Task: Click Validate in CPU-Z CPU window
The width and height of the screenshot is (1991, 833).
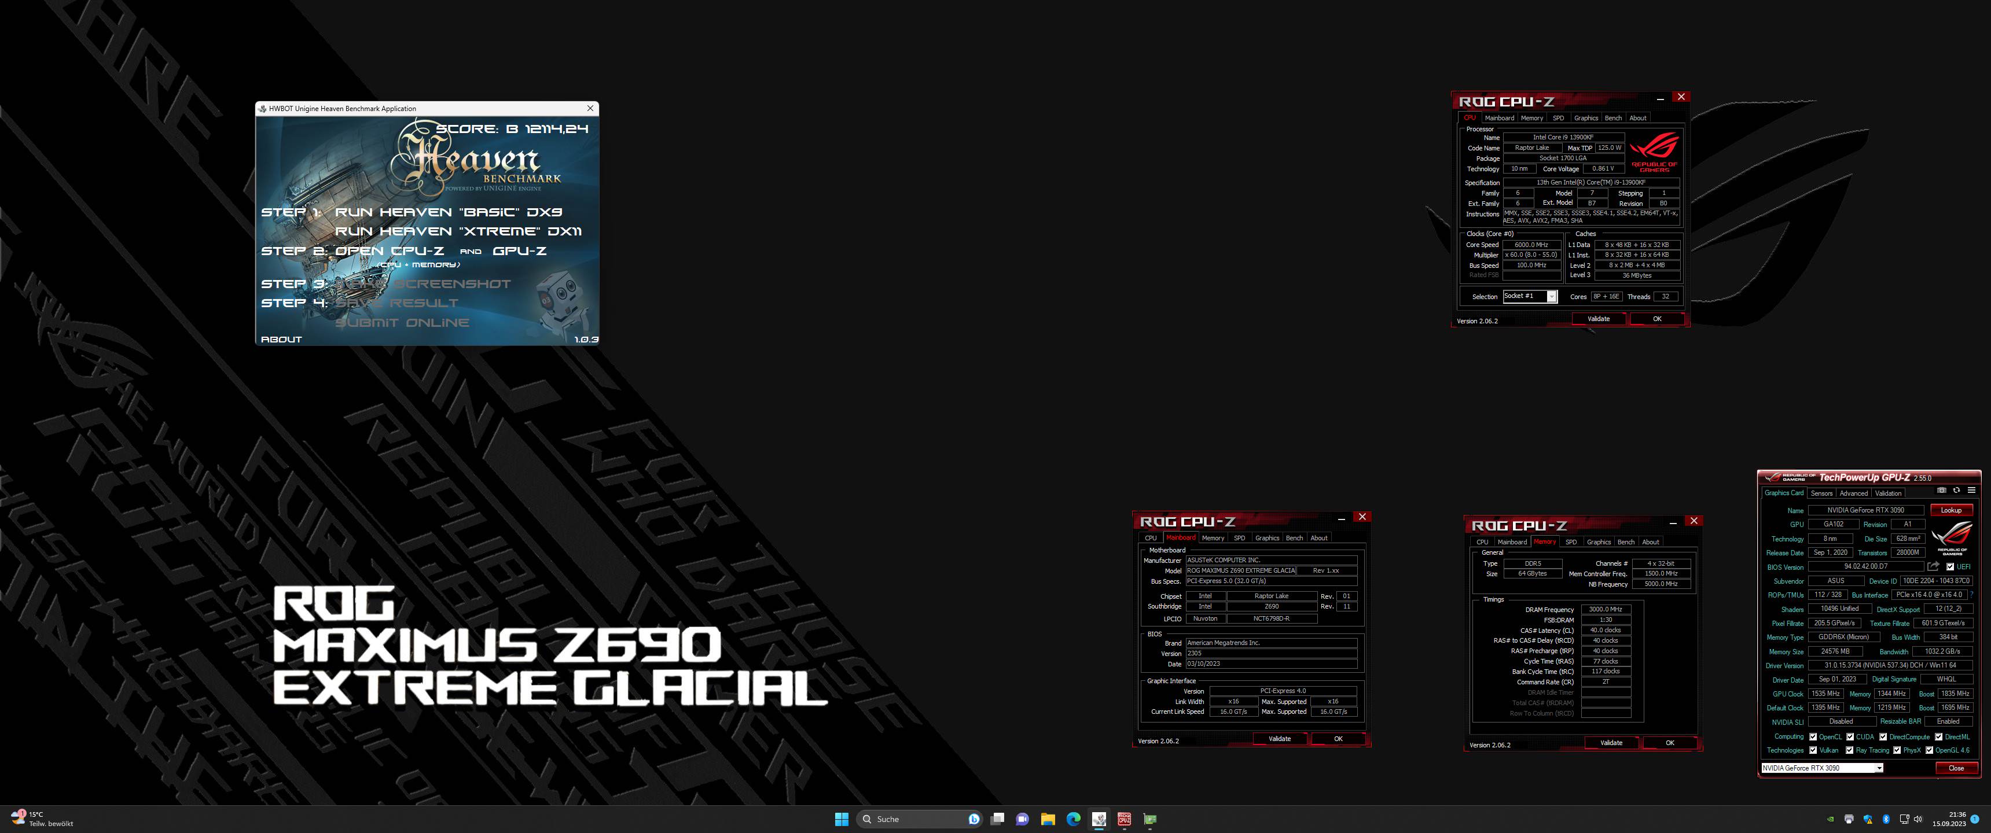Action: [x=1599, y=319]
